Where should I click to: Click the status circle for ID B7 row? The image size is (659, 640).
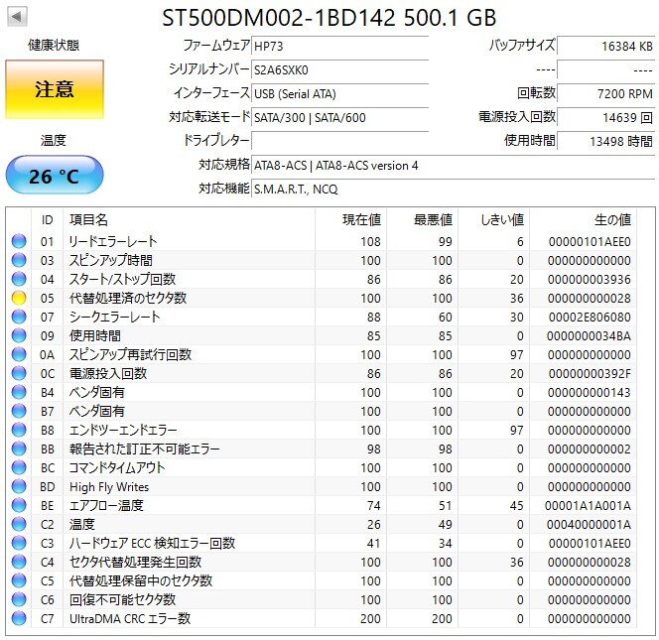point(19,411)
